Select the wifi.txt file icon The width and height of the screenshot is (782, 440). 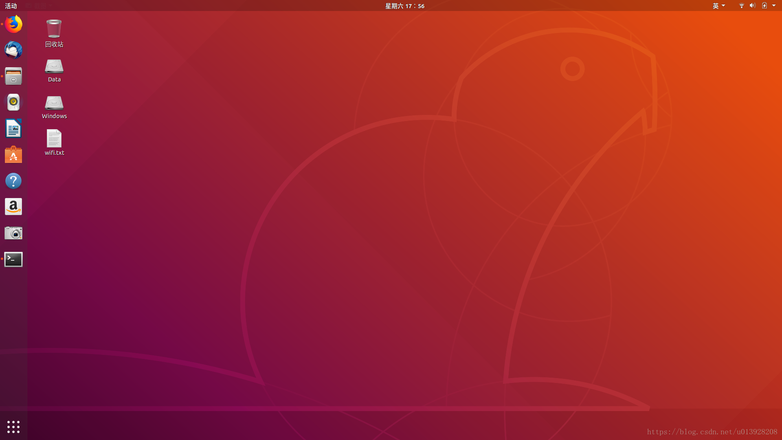click(x=54, y=139)
